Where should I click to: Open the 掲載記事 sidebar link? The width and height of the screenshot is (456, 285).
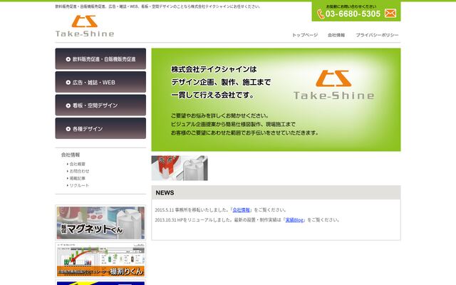(x=77, y=178)
